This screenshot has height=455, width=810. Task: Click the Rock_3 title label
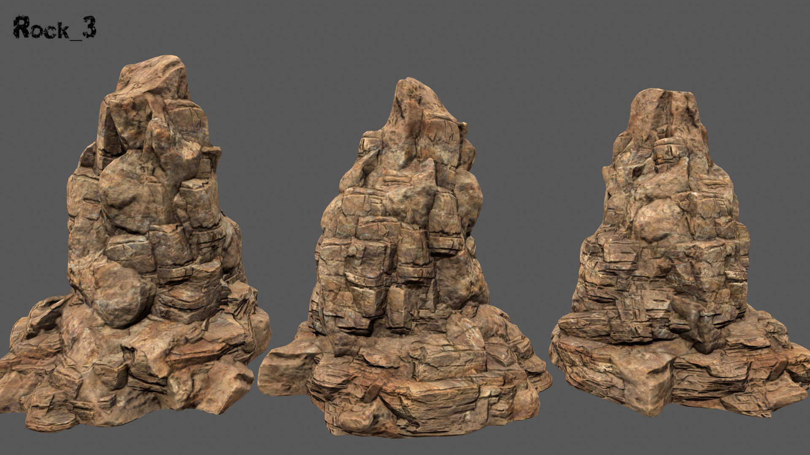point(55,29)
